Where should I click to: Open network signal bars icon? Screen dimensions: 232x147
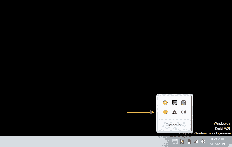click(196, 142)
